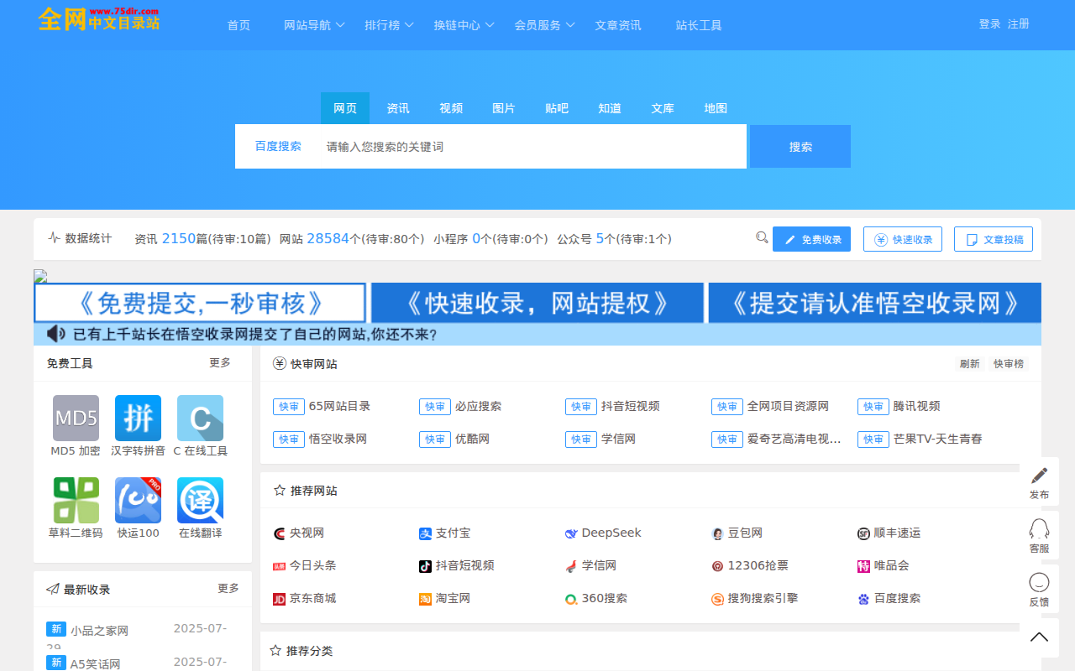Click the 《快速收录，网站提权》 banner

pyautogui.click(x=537, y=303)
